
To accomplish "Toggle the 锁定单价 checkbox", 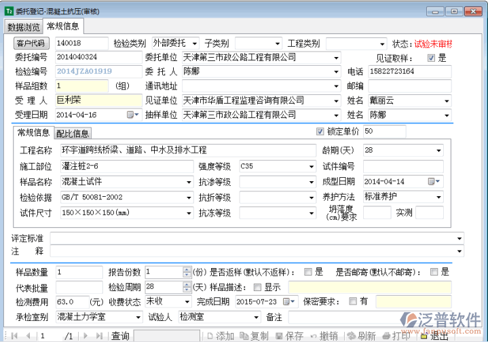I will click(x=320, y=131).
